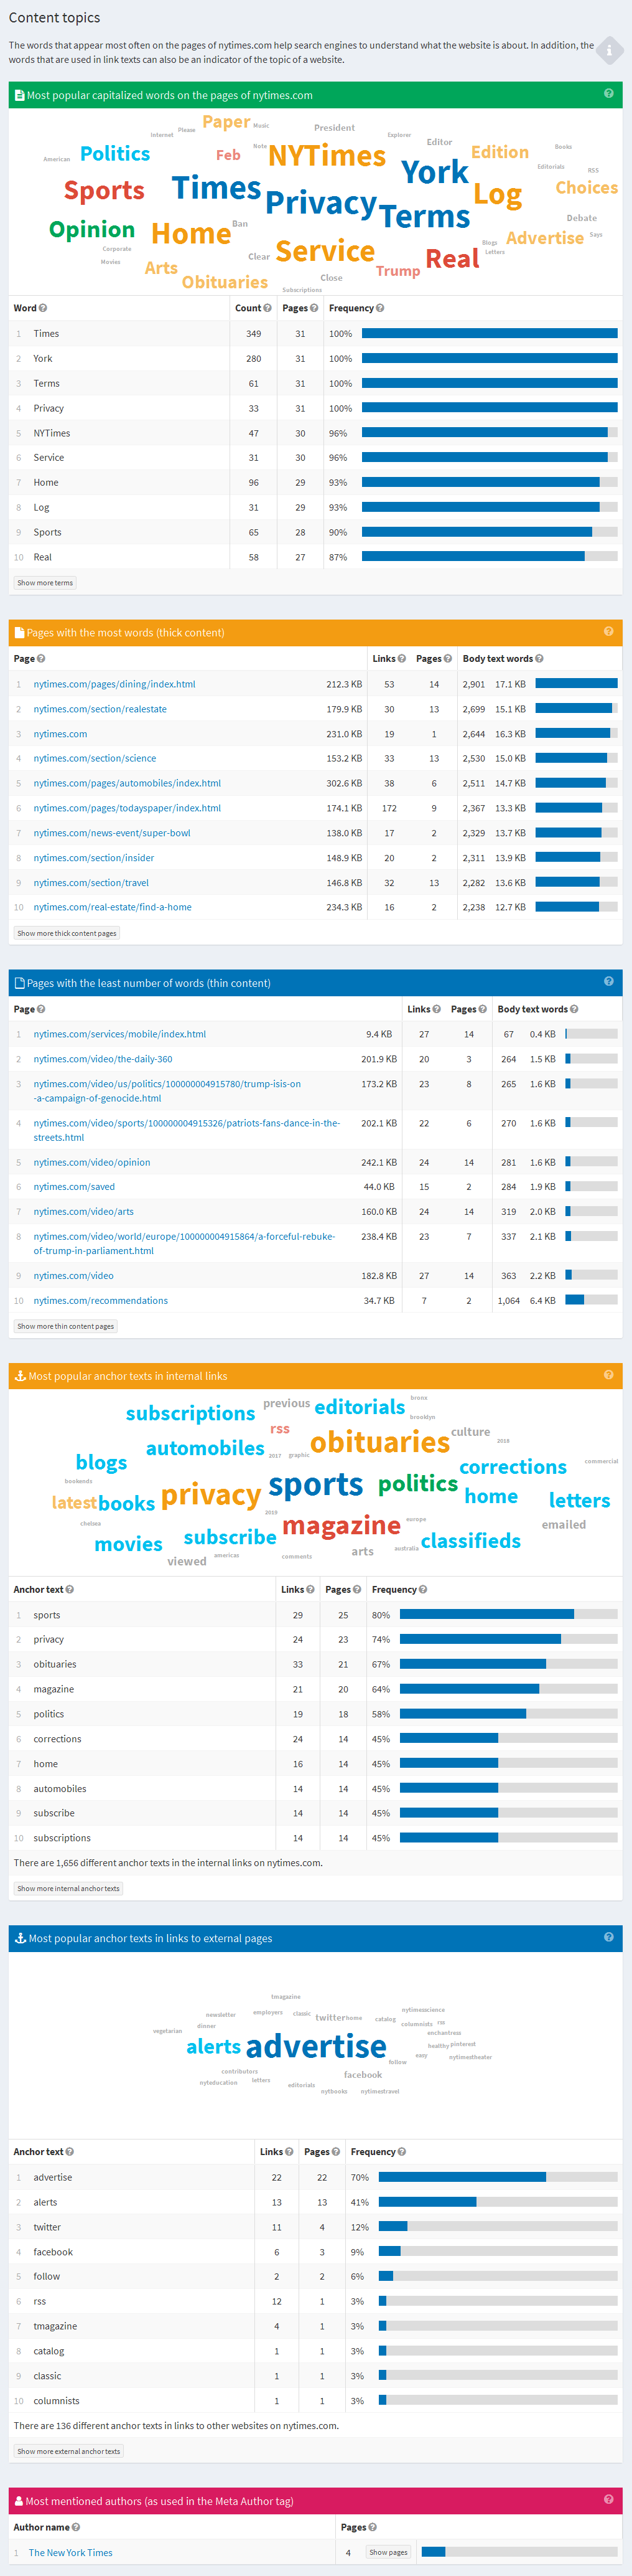
Task: Open help icon on thick content panel header
Action: click(x=609, y=631)
